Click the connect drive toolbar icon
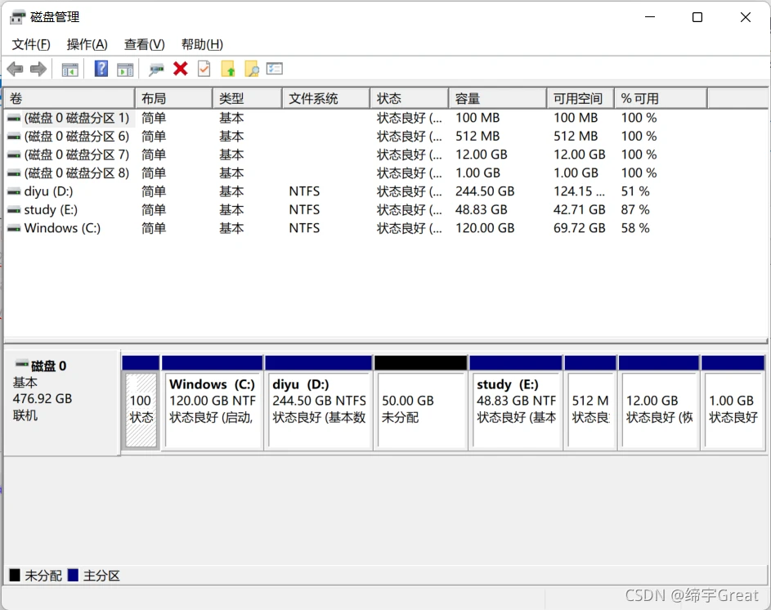The image size is (771, 610). (x=156, y=70)
